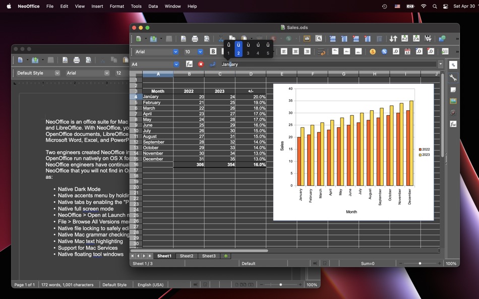Expand the formula bar input line arrow

click(x=441, y=64)
